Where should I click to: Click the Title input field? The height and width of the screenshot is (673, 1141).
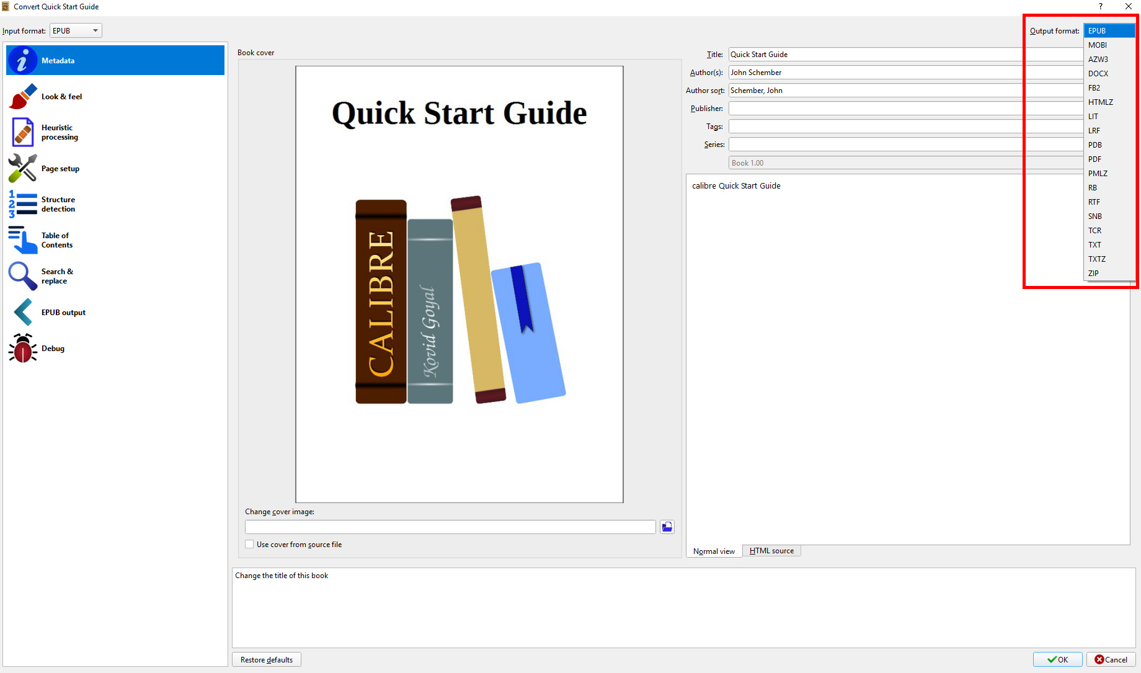click(x=906, y=55)
